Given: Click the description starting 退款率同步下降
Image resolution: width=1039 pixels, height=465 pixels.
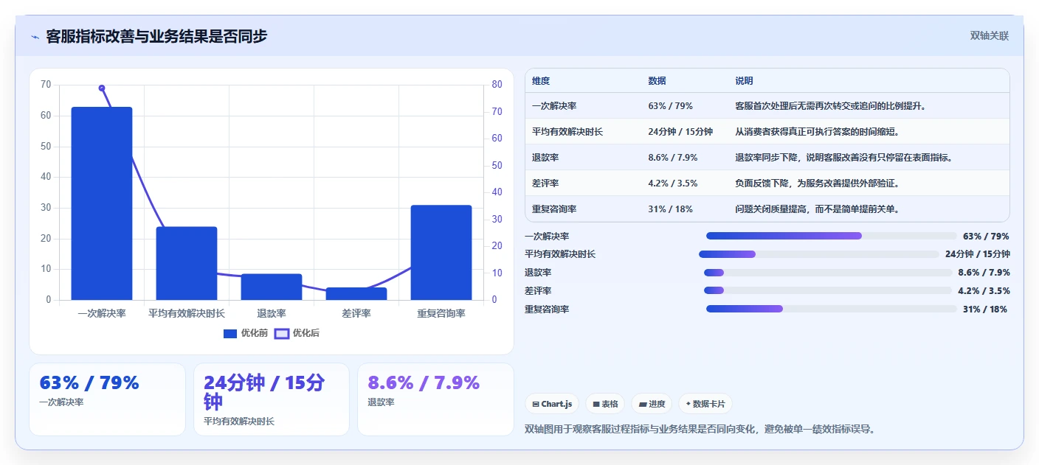Looking at the screenshot, I should pos(843,158).
